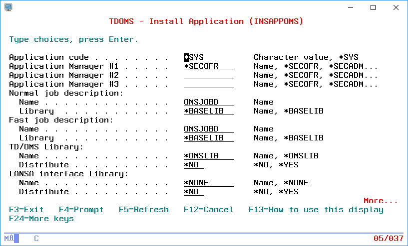This screenshot has width=408, height=246.
Task: Click the Application code input field
Action: point(196,57)
